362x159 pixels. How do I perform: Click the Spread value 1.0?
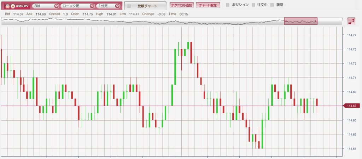[x=65, y=14]
